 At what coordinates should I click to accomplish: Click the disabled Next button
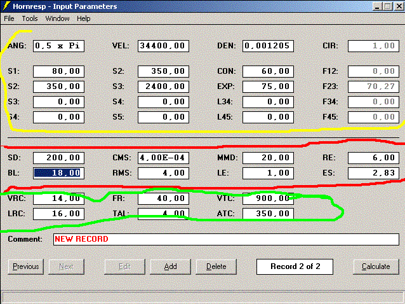pos(67,266)
